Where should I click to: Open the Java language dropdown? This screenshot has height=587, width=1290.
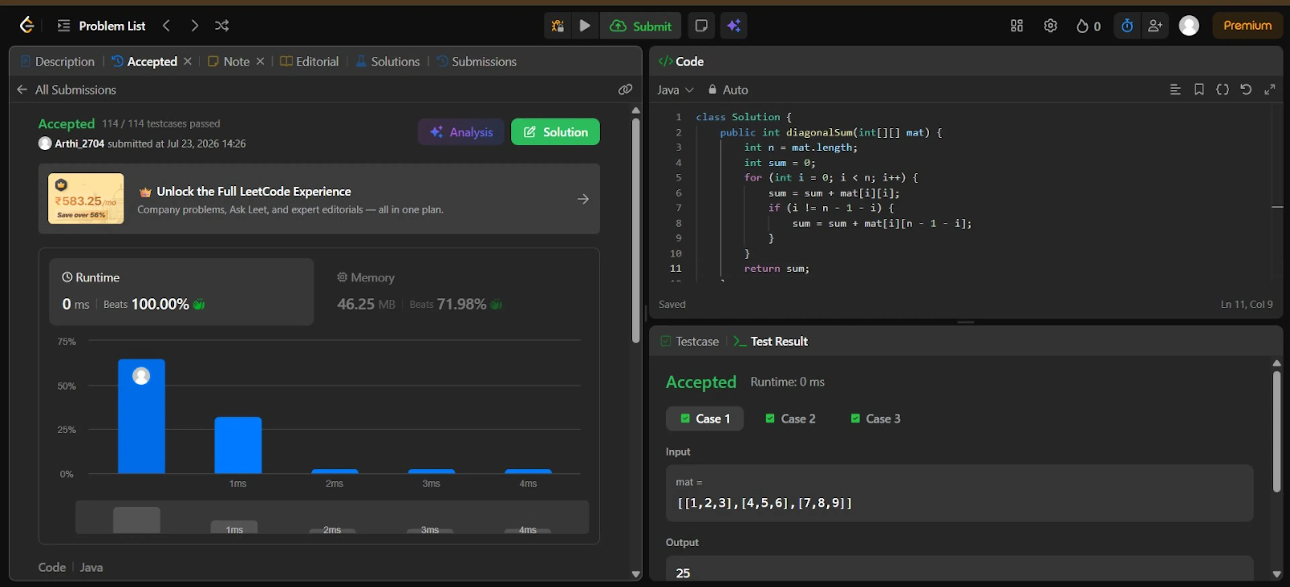point(675,90)
